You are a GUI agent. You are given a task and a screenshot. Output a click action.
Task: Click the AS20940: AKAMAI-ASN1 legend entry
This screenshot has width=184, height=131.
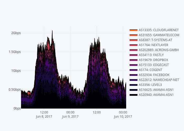click(x=154, y=95)
